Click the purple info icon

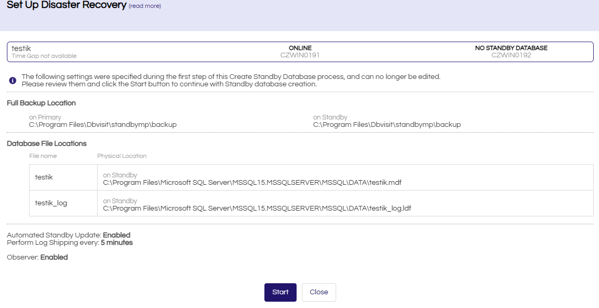pyautogui.click(x=13, y=81)
